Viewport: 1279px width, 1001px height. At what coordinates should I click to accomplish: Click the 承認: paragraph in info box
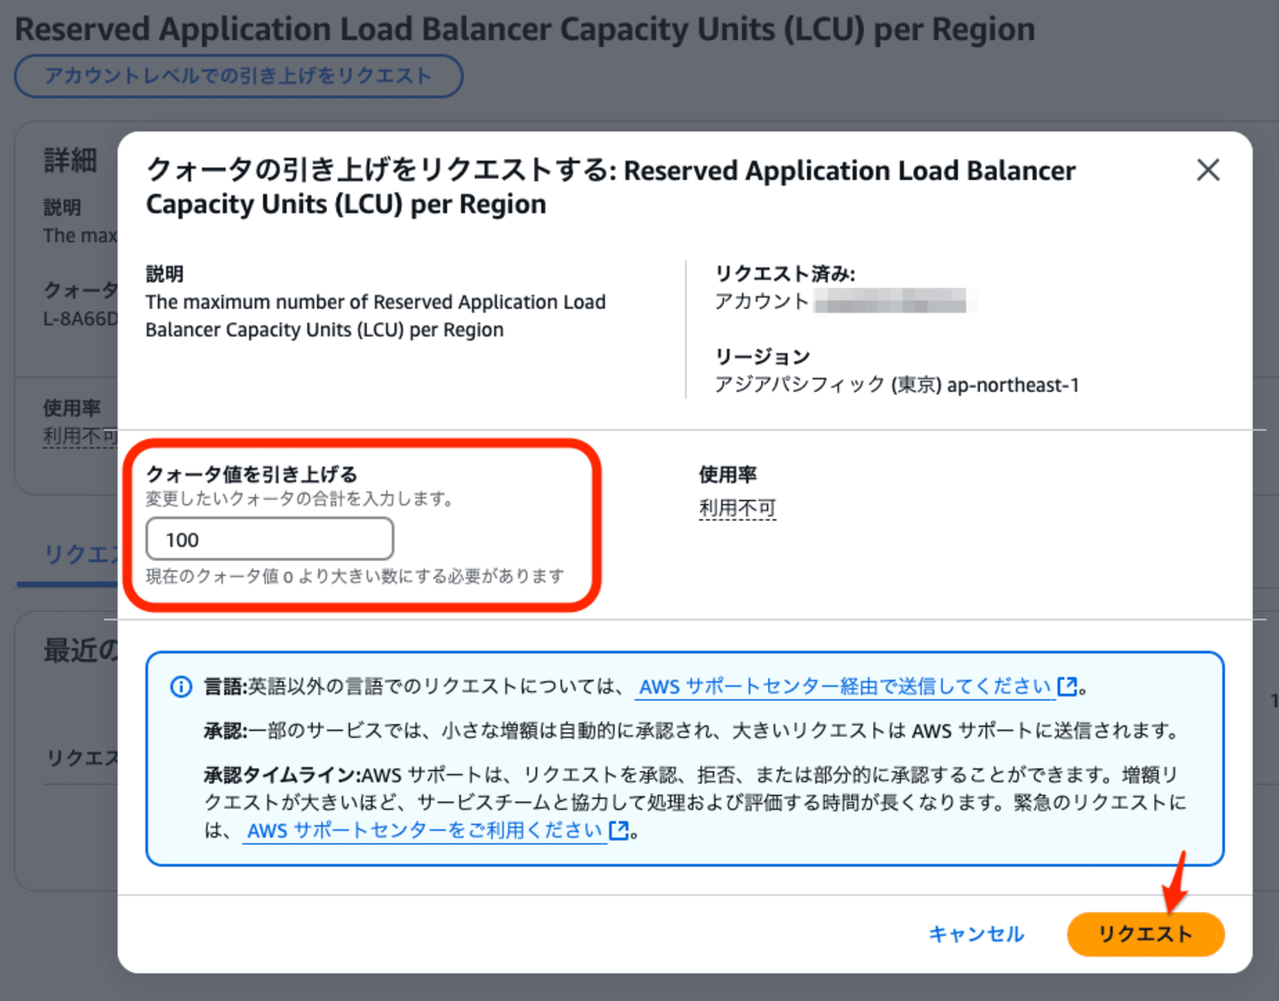[691, 730]
